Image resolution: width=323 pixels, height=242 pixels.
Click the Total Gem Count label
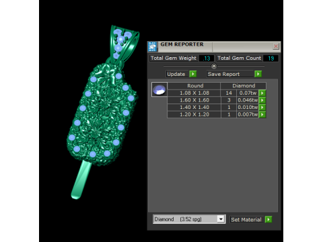[239, 58]
